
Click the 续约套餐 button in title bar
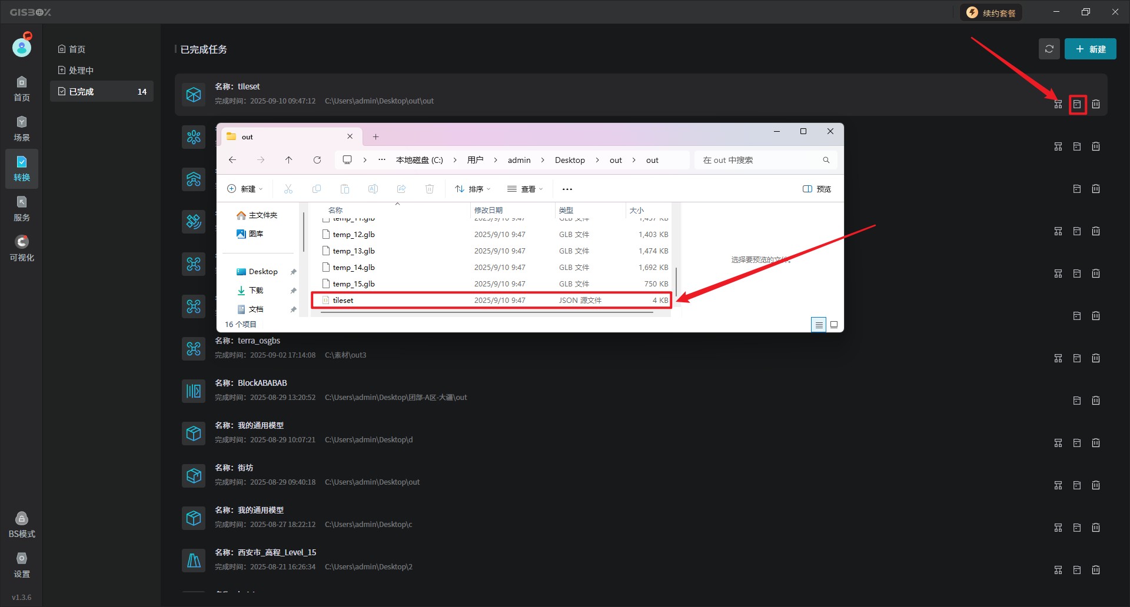coord(991,13)
